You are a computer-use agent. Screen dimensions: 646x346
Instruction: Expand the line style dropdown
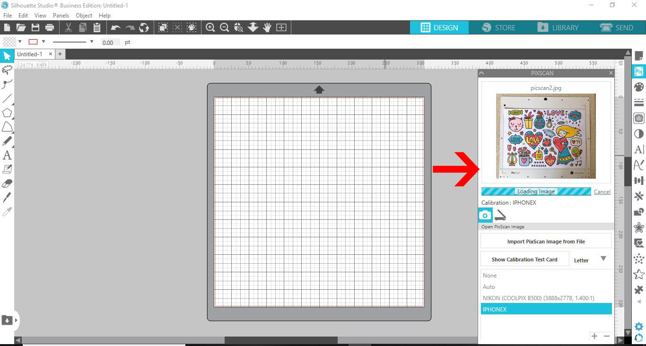[x=92, y=42]
